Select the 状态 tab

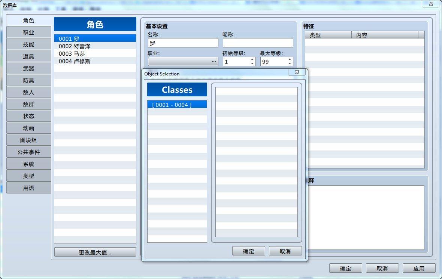coord(28,116)
